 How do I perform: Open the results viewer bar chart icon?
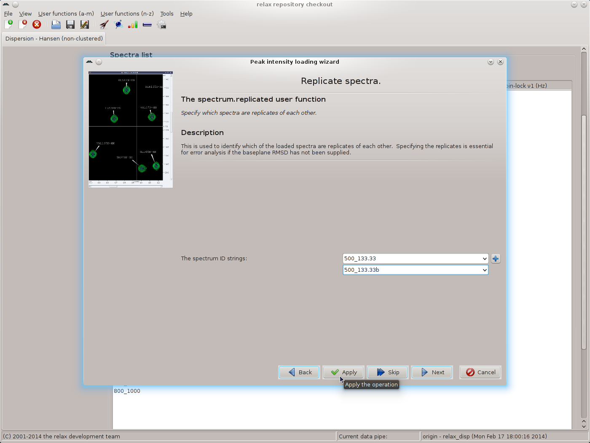(x=133, y=24)
